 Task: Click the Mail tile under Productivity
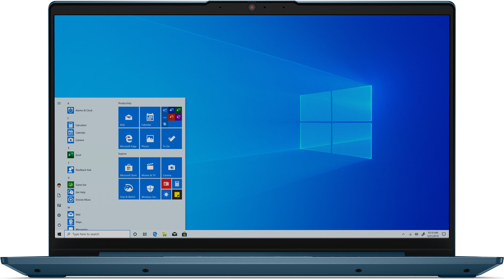129,117
